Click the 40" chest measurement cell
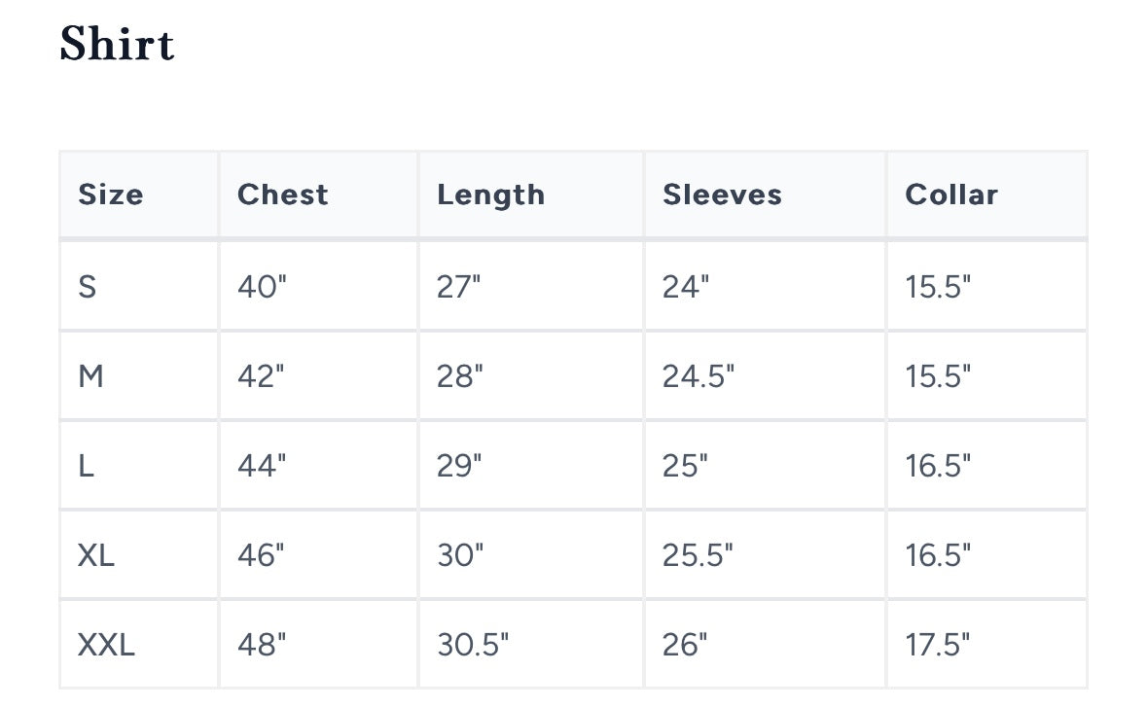The height and width of the screenshot is (708, 1147). tap(262, 287)
